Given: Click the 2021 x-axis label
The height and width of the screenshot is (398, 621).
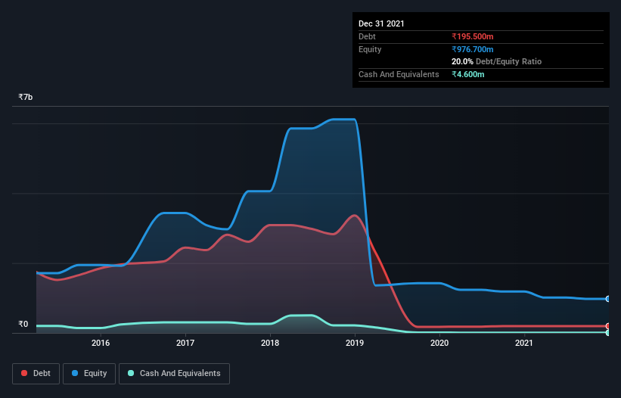Looking at the screenshot, I should (x=524, y=343).
